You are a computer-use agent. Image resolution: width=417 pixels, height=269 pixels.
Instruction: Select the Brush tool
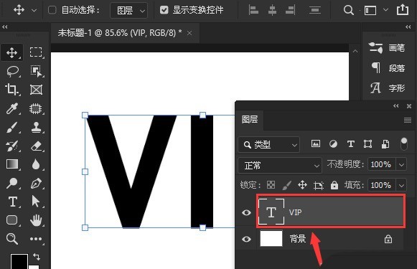12,127
